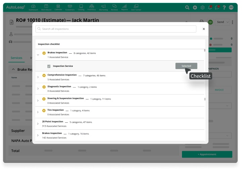Expand the Comprehensive Inspection checklist
The height and width of the screenshot is (173, 242).
[x=38, y=77]
